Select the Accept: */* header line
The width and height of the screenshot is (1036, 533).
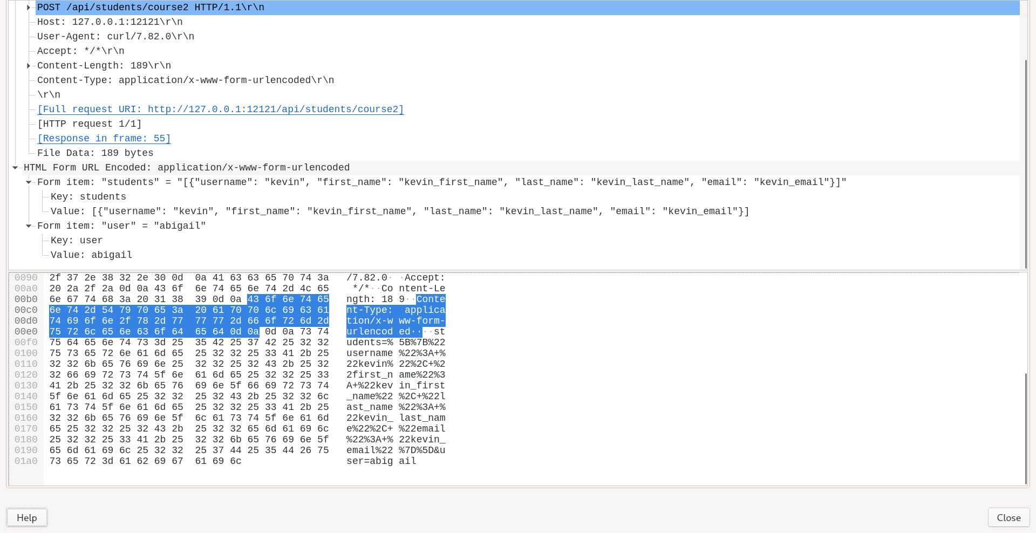tap(80, 51)
